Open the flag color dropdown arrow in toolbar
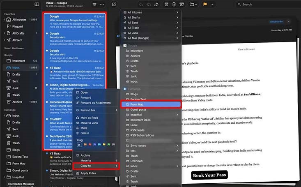Screen dimensions: 301x187 [212, 4]
